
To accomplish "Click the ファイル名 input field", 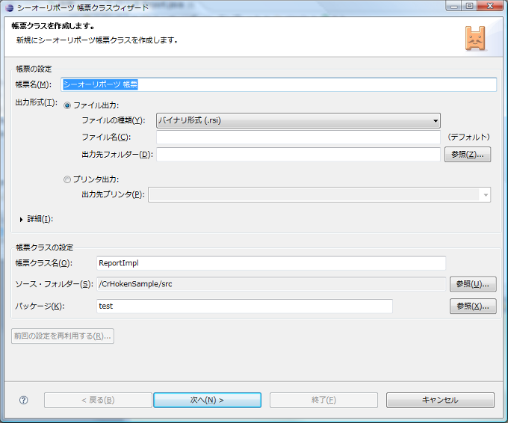I will (x=298, y=137).
